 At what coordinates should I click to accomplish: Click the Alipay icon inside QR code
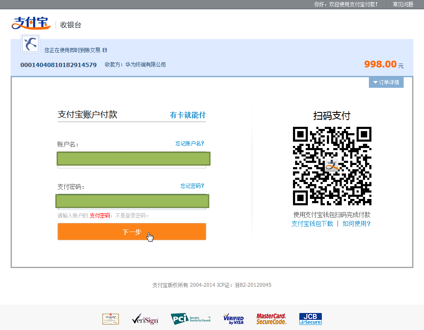click(x=332, y=166)
